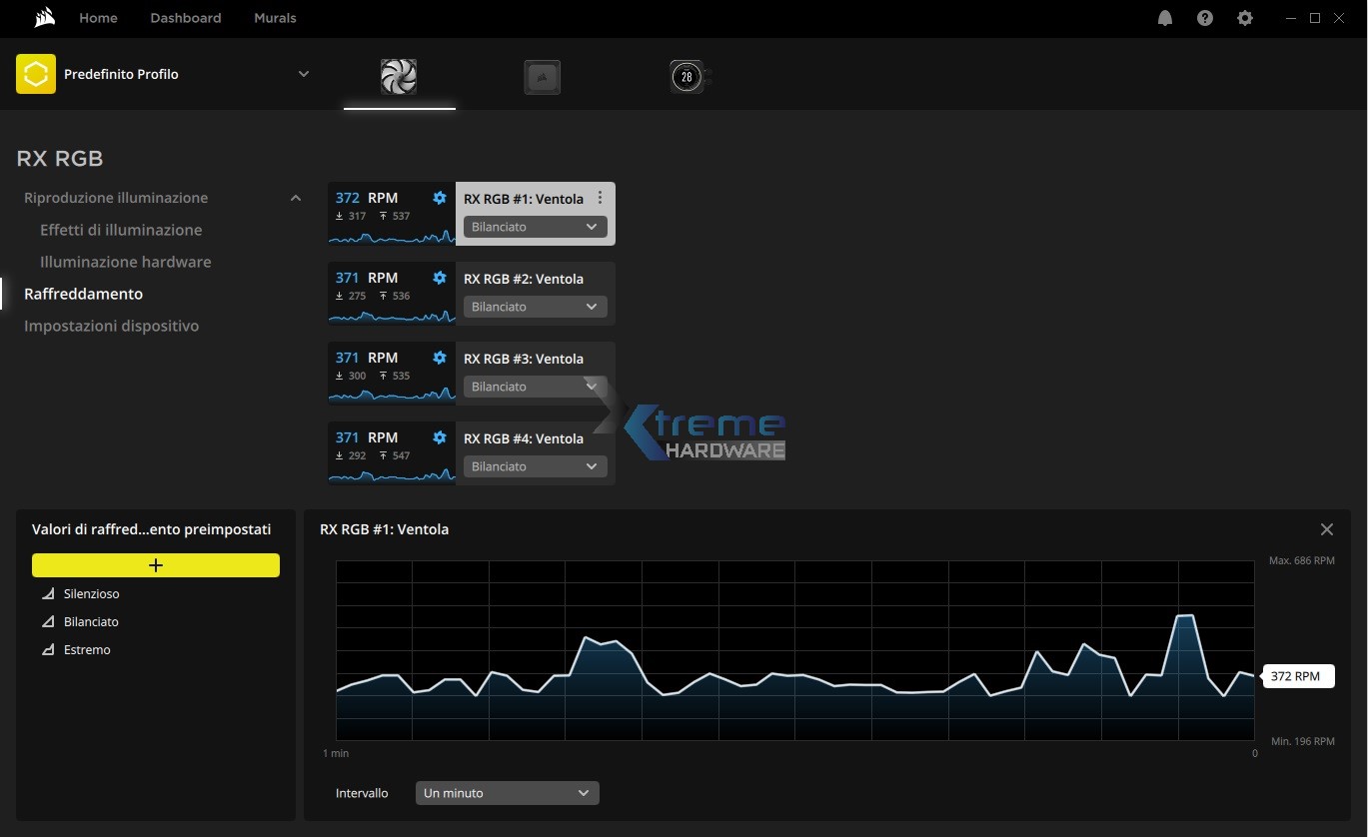
Task: Open the settings gear in the top bar
Action: (x=1244, y=18)
